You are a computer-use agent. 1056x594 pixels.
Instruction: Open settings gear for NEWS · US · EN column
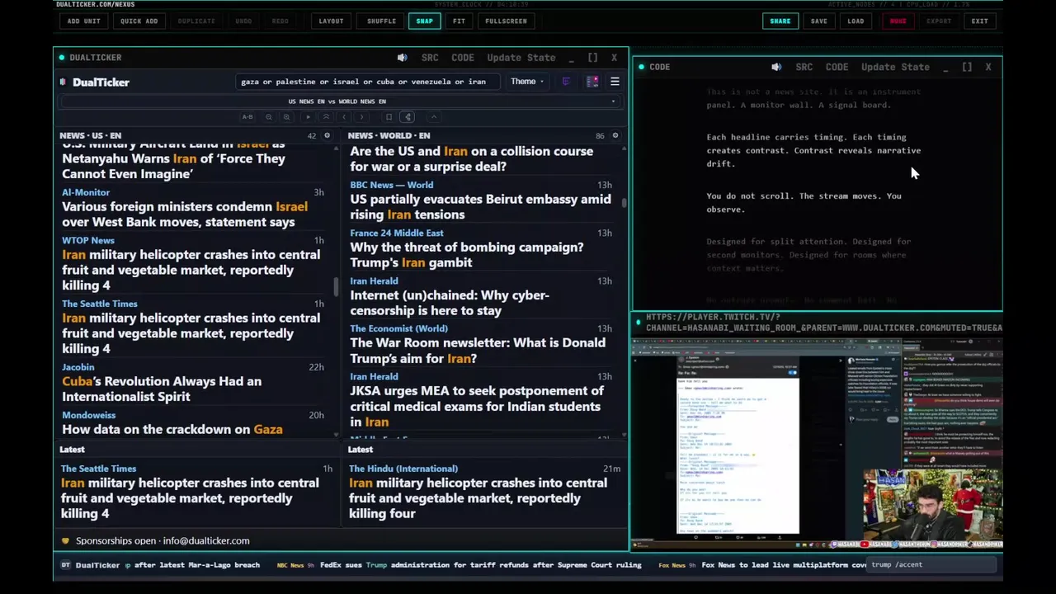[327, 135]
